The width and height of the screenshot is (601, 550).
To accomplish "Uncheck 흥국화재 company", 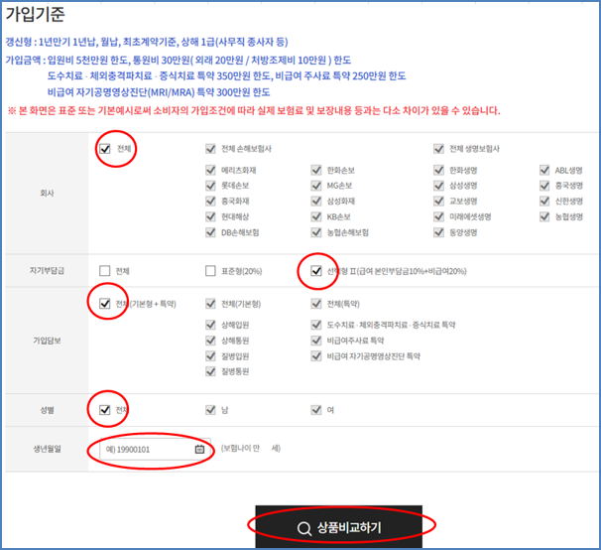I will 210,201.
